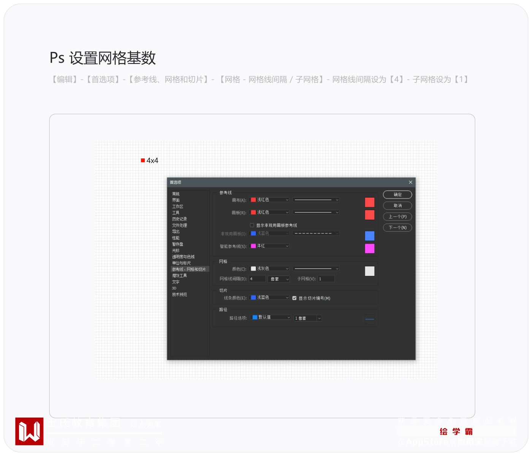Go to previous page with 上一个(P)
Screen dimensions: 532x456
(x=397, y=217)
